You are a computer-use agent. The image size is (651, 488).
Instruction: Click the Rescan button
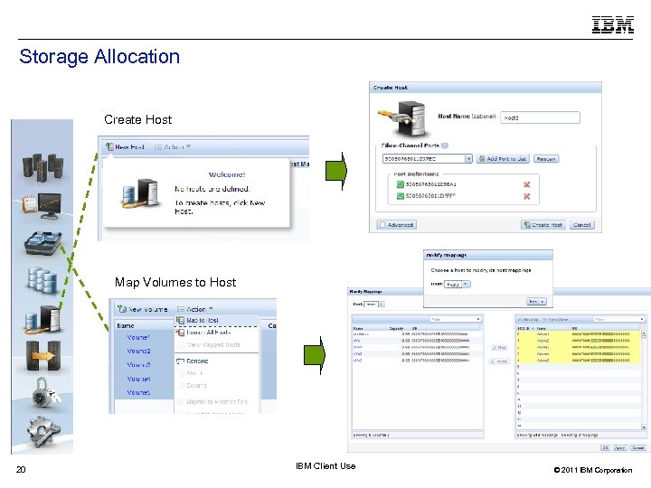(546, 159)
